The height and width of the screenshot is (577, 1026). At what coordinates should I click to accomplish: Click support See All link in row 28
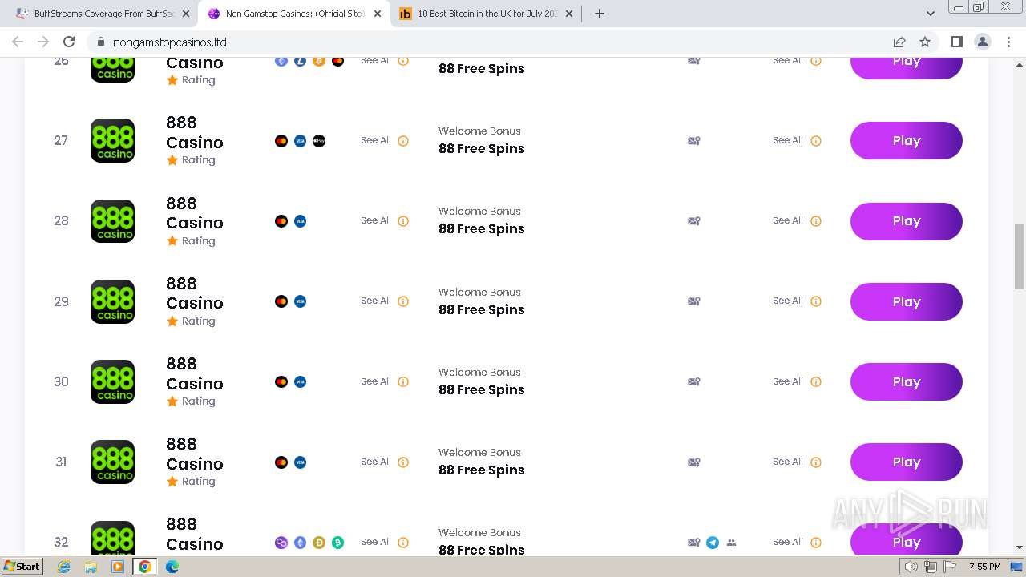pos(788,220)
